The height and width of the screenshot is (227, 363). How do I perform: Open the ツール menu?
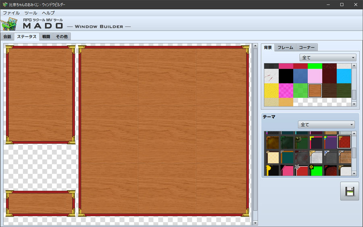point(31,13)
